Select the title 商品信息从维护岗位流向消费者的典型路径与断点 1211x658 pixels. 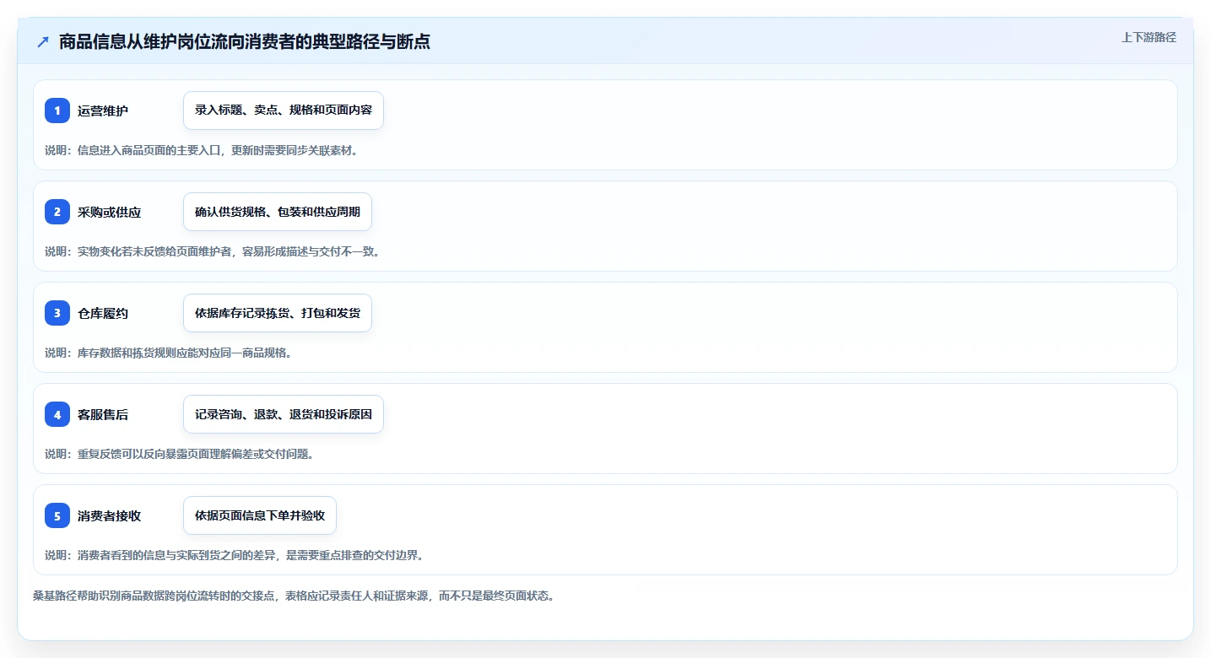coord(245,42)
